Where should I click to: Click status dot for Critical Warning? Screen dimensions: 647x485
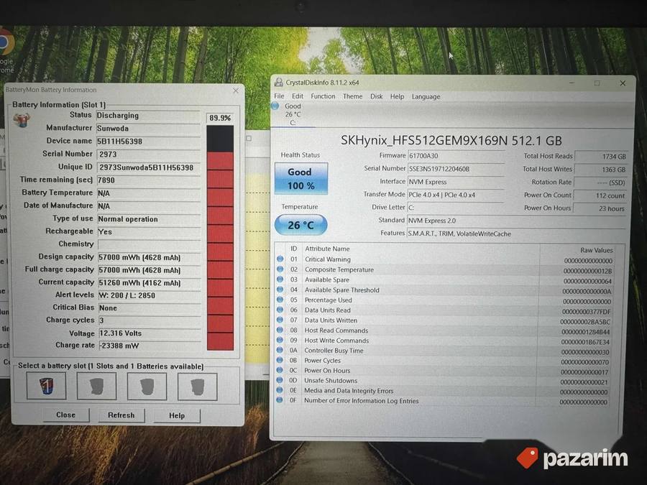click(280, 259)
